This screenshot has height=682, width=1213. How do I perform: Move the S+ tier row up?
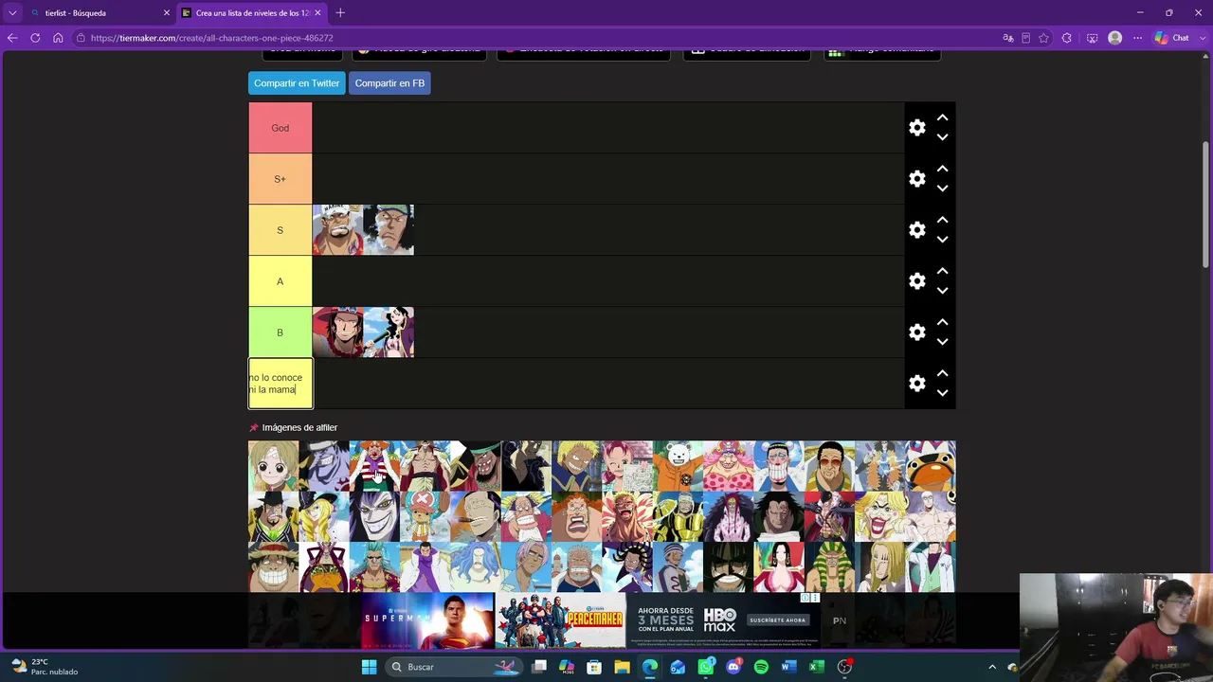[x=942, y=169]
